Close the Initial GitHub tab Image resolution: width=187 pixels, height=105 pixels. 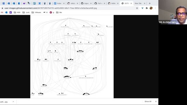point(77,3)
